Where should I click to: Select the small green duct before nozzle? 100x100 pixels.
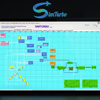[x=88, y=67]
